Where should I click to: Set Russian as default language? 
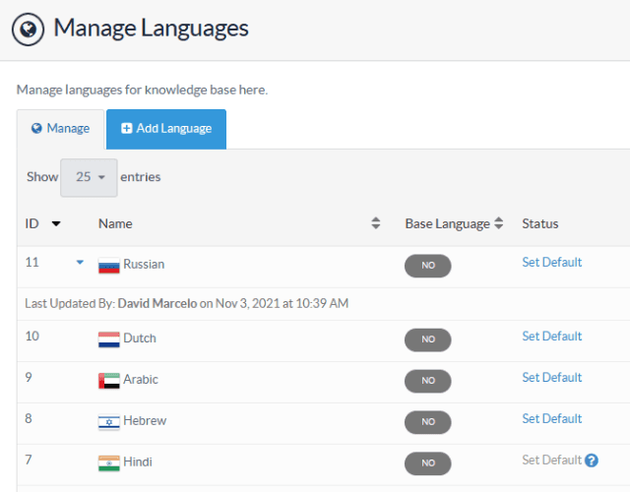[x=551, y=263]
